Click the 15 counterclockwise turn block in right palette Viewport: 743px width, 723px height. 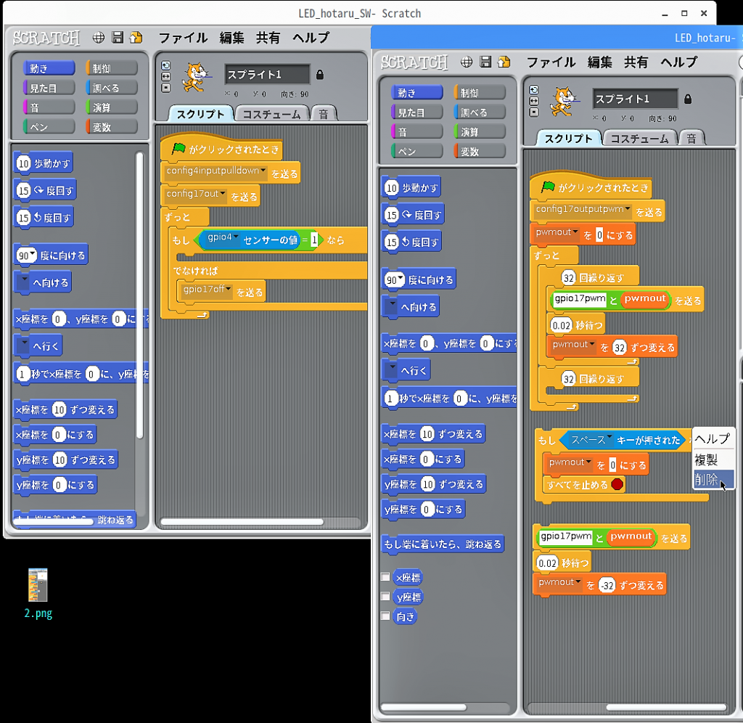(411, 242)
